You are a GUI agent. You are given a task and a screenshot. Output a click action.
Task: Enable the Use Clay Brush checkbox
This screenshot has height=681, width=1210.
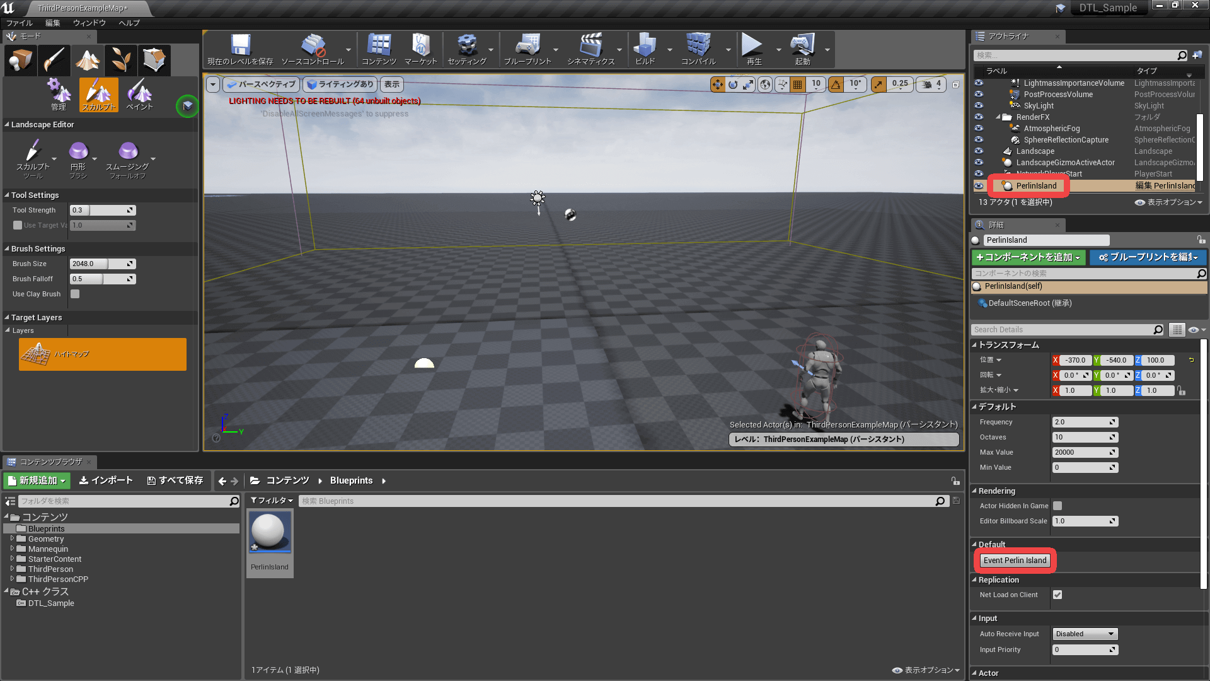click(75, 294)
